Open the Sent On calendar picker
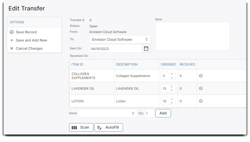Viewport: 250px width, 142px height. click(x=146, y=48)
